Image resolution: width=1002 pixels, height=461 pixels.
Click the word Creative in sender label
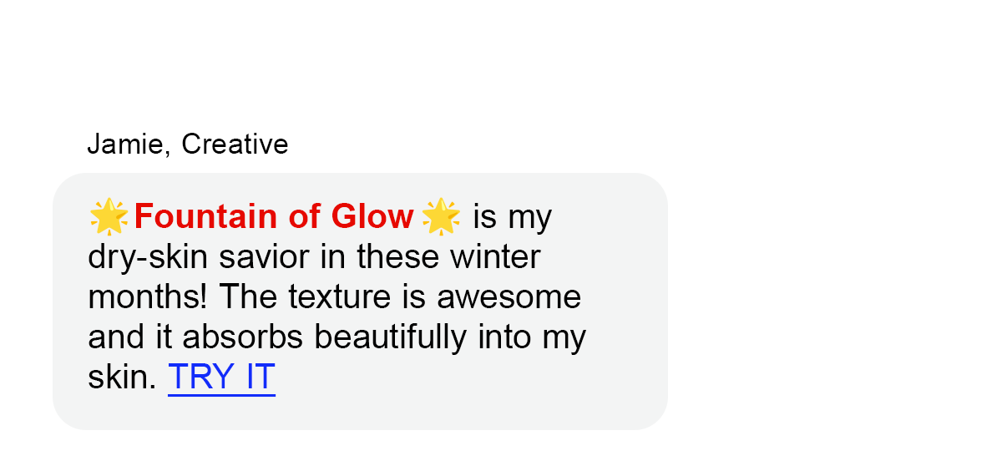(x=235, y=144)
